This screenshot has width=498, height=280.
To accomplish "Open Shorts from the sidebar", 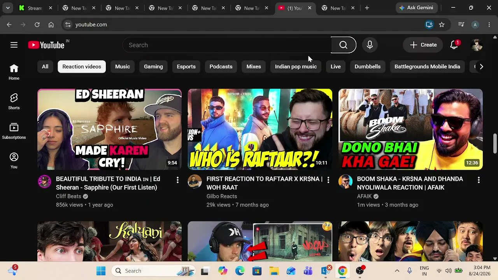I will [x=14, y=102].
